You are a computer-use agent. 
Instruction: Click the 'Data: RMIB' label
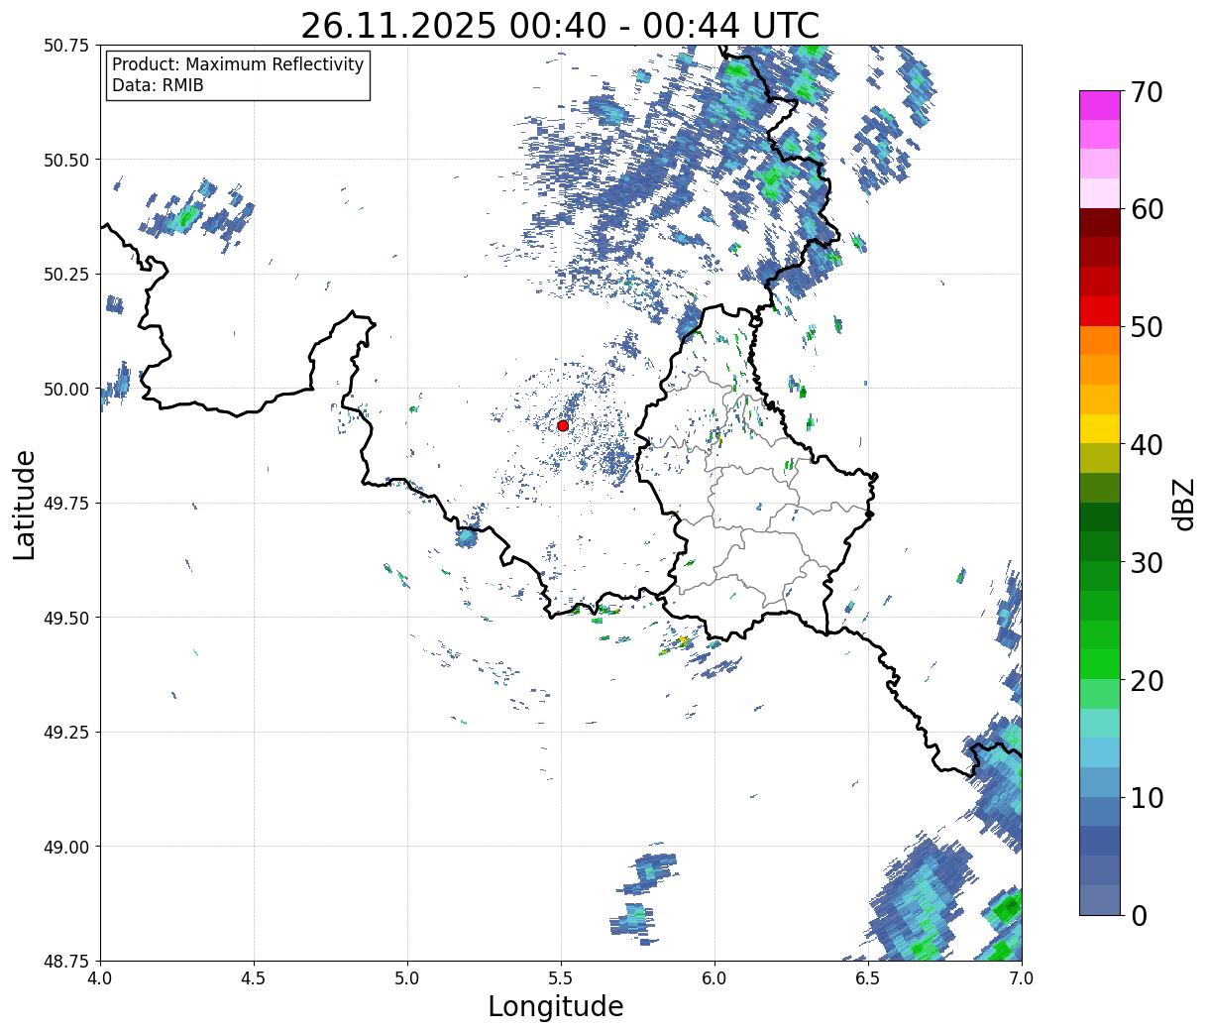(x=158, y=86)
